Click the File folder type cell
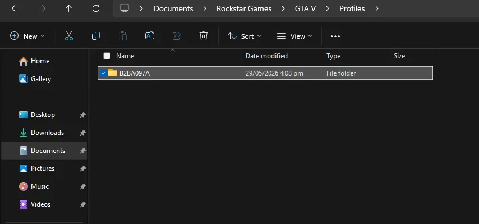 tap(341, 73)
